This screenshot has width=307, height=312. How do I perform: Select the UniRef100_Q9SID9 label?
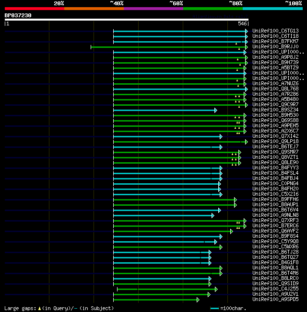275,284
